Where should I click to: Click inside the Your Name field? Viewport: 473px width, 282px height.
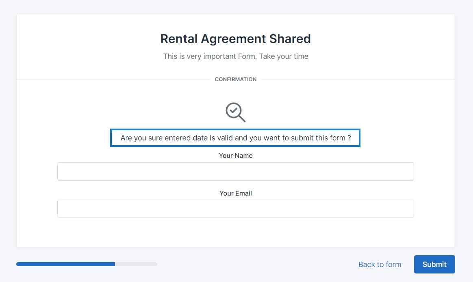click(235, 171)
